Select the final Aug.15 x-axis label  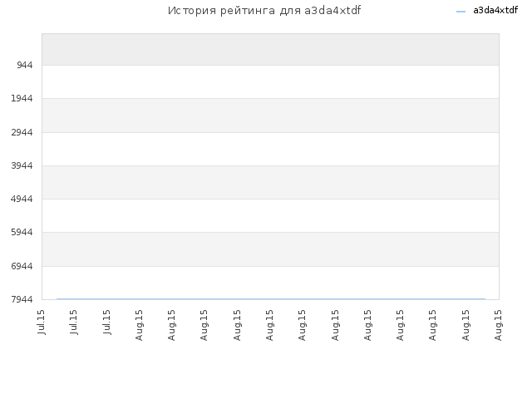[x=498, y=325]
